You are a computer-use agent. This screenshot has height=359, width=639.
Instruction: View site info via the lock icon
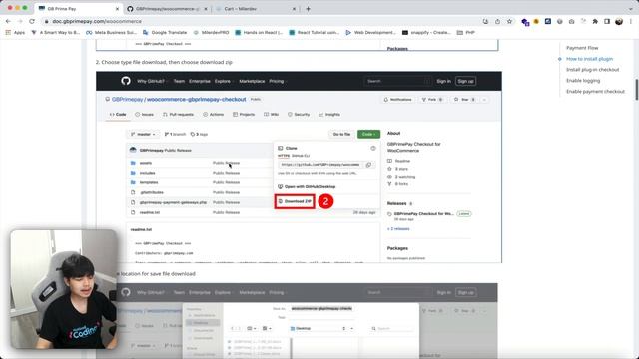click(47, 21)
